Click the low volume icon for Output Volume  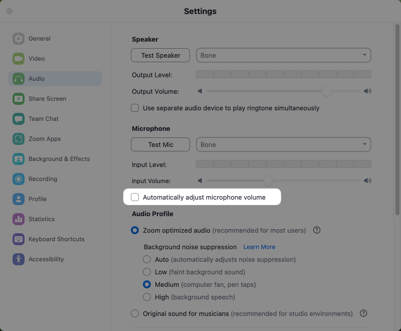tap(200, 91)
